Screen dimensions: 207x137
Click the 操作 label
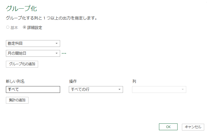(x=73, y=81)
